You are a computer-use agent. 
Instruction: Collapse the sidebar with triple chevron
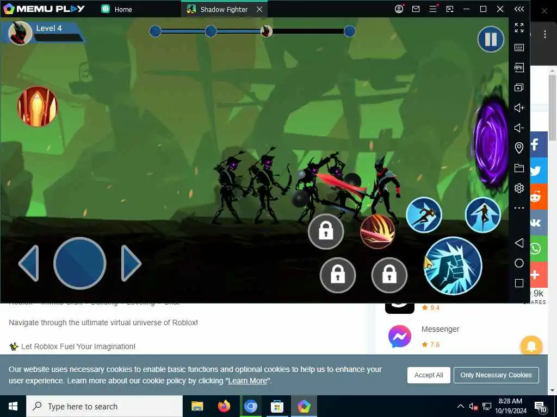click(x=519, y=9)
